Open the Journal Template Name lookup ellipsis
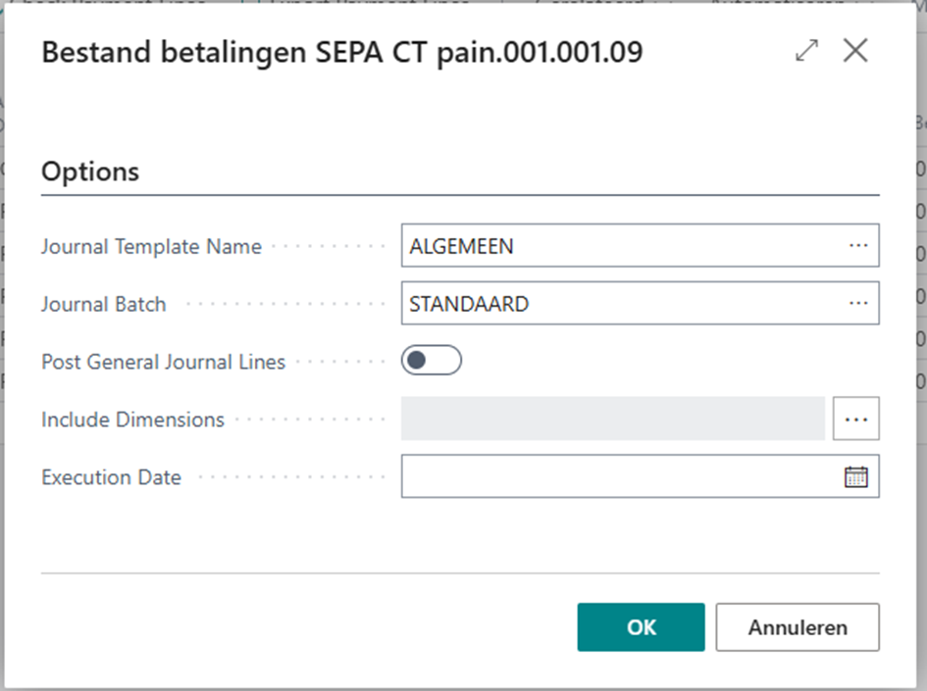The height and width of the screenshot is (691, 927). point(858,246)
